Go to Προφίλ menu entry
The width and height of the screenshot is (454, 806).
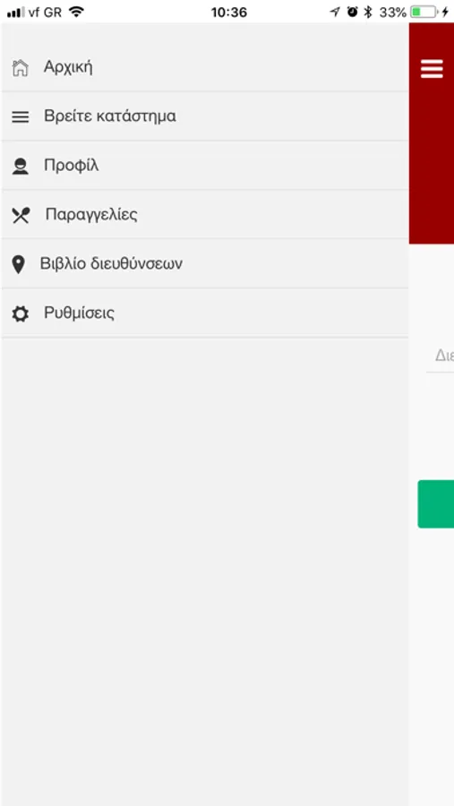click(205, 166)
